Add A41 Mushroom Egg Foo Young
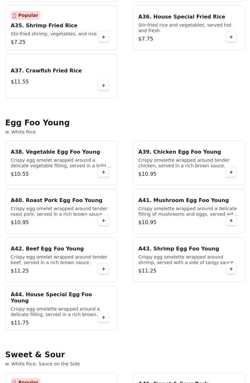The width and height of the screenshot is (250, 383). (231, 220)
